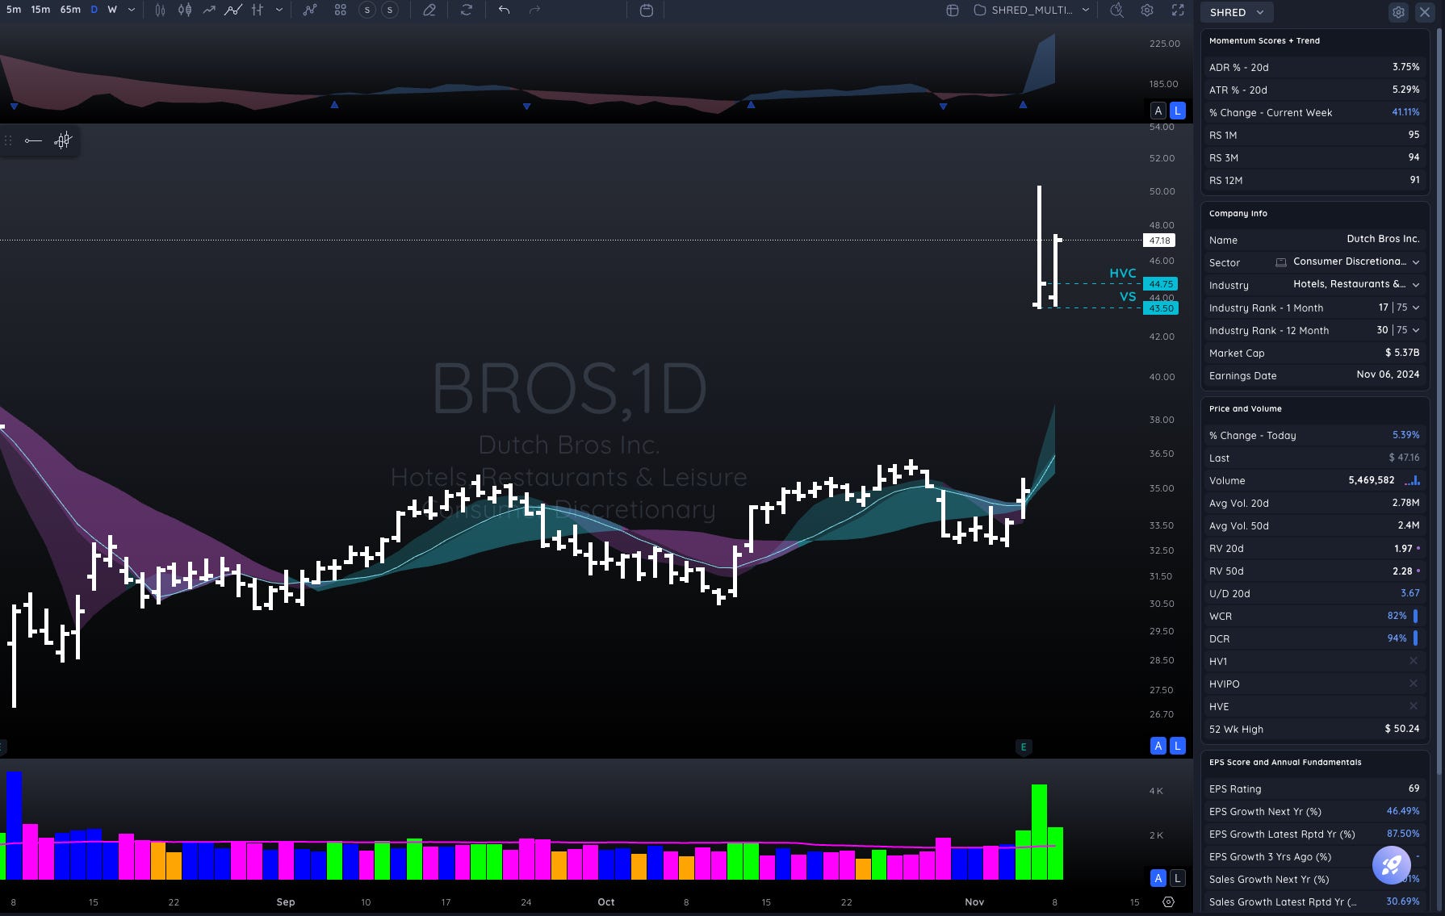Select the line-with-markers chart style icon
This screenshot has width=1445, height=916.
233,10
